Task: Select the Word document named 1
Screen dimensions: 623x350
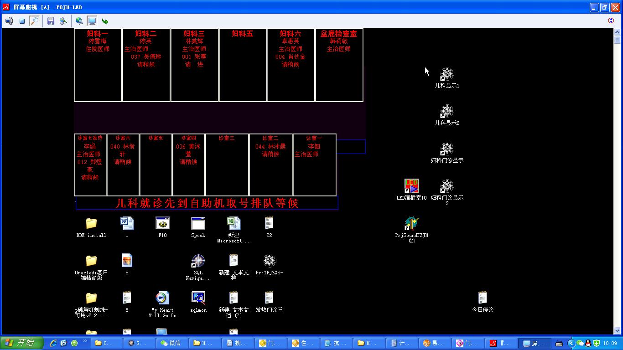Action: click(127, 227)
